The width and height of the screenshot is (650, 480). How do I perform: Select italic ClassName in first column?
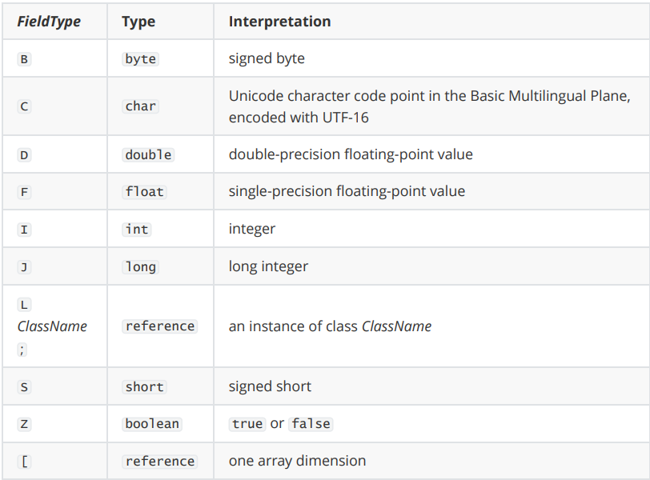pyautogui.click(x=52, y=326)
